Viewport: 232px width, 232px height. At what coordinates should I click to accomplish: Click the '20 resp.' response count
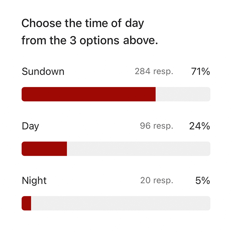click(157, 181)
